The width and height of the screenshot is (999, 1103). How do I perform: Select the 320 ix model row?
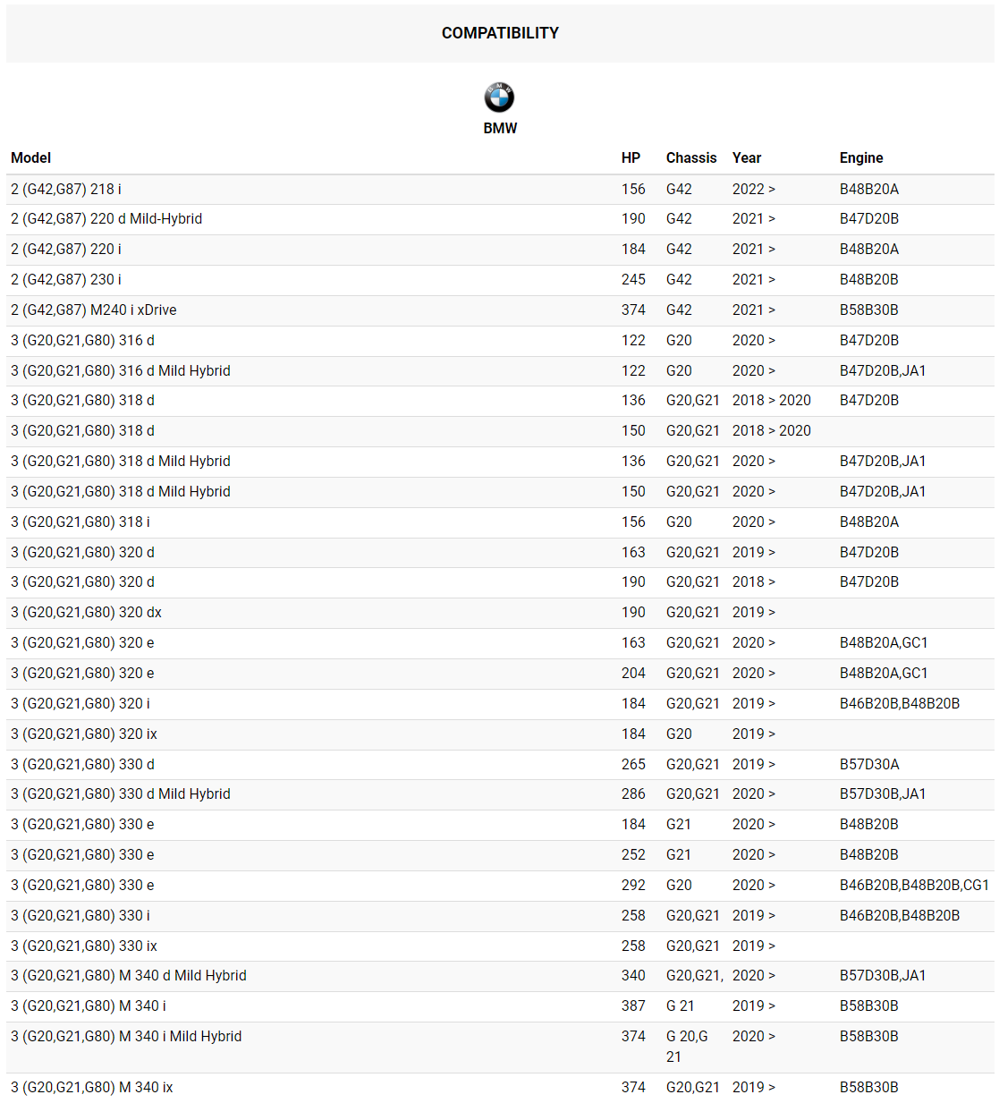point(500,734)
